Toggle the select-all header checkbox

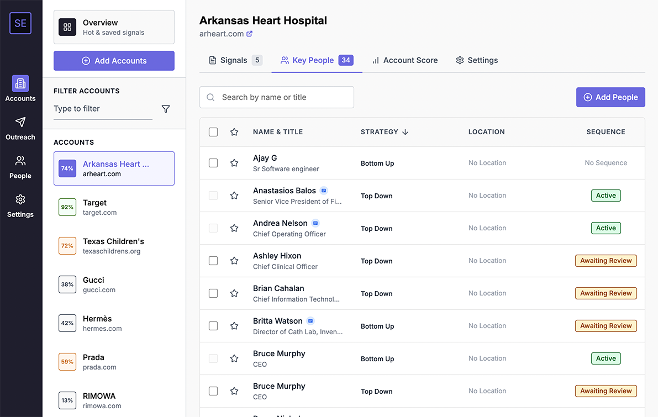tap(213, 132)
